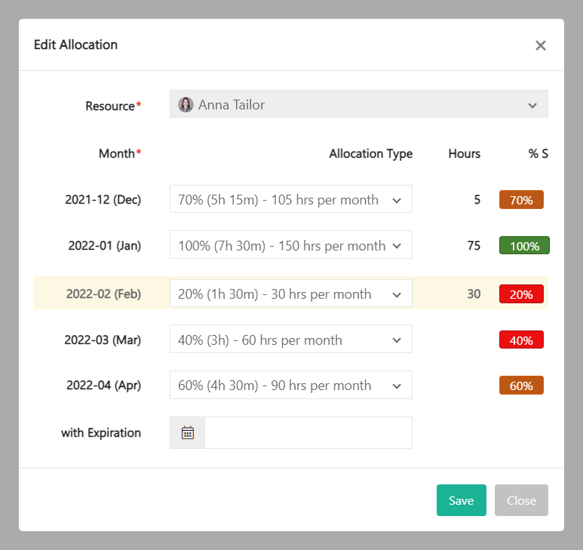Screen dimensions: 583x550
Task: Select the 2022-04 (Apr) month label
Action: 104,386
